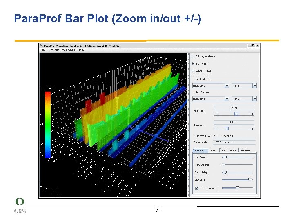Open the Color Metric Inclusive dropdown
The width and height of the screenshot is (294, 220).
click(x=210, y=99)
